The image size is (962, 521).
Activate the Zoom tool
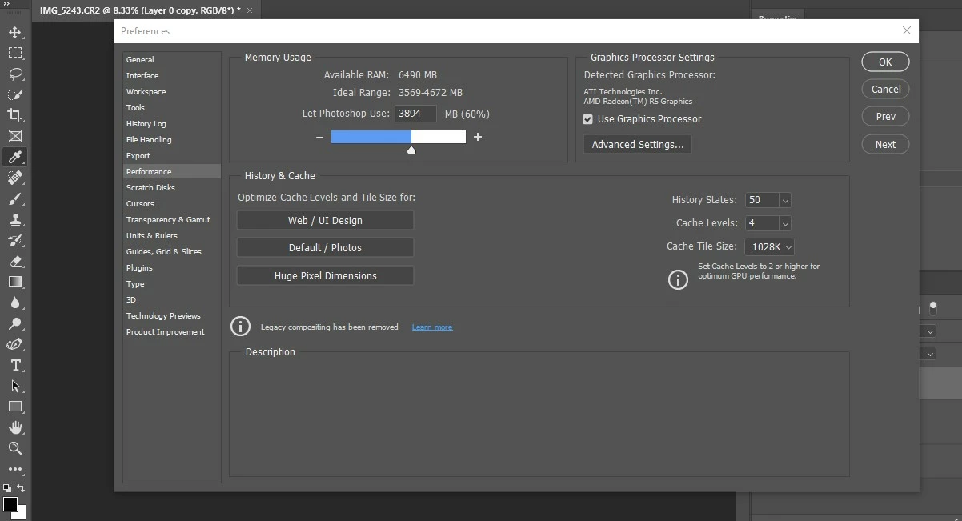coord(14,448)
